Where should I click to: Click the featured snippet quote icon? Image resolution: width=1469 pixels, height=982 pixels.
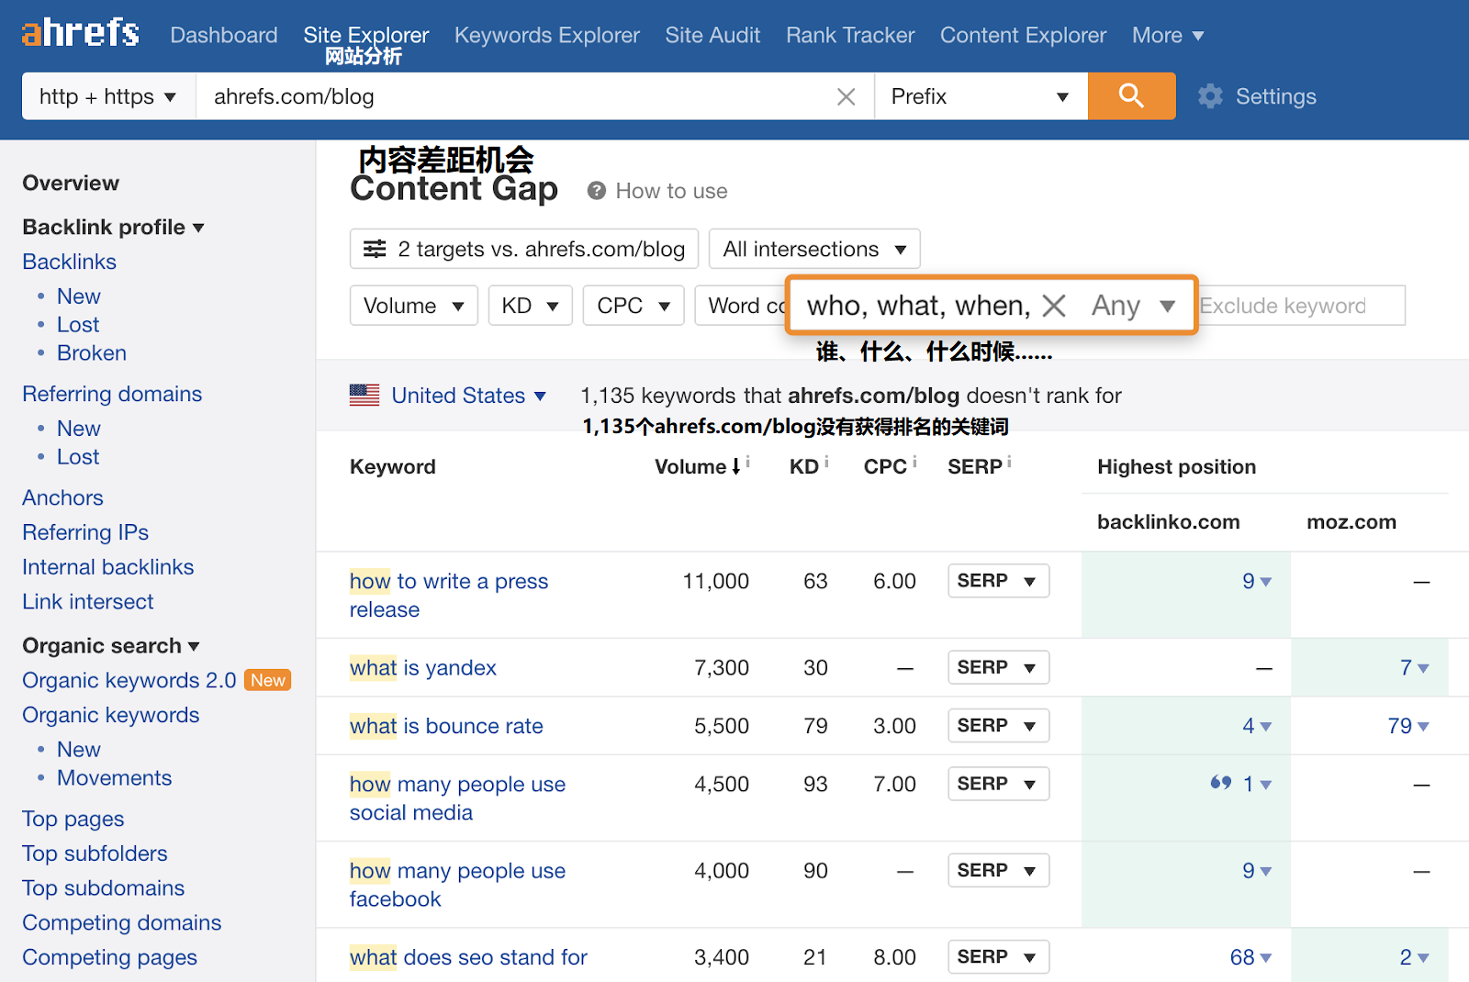pos(1220,783)
